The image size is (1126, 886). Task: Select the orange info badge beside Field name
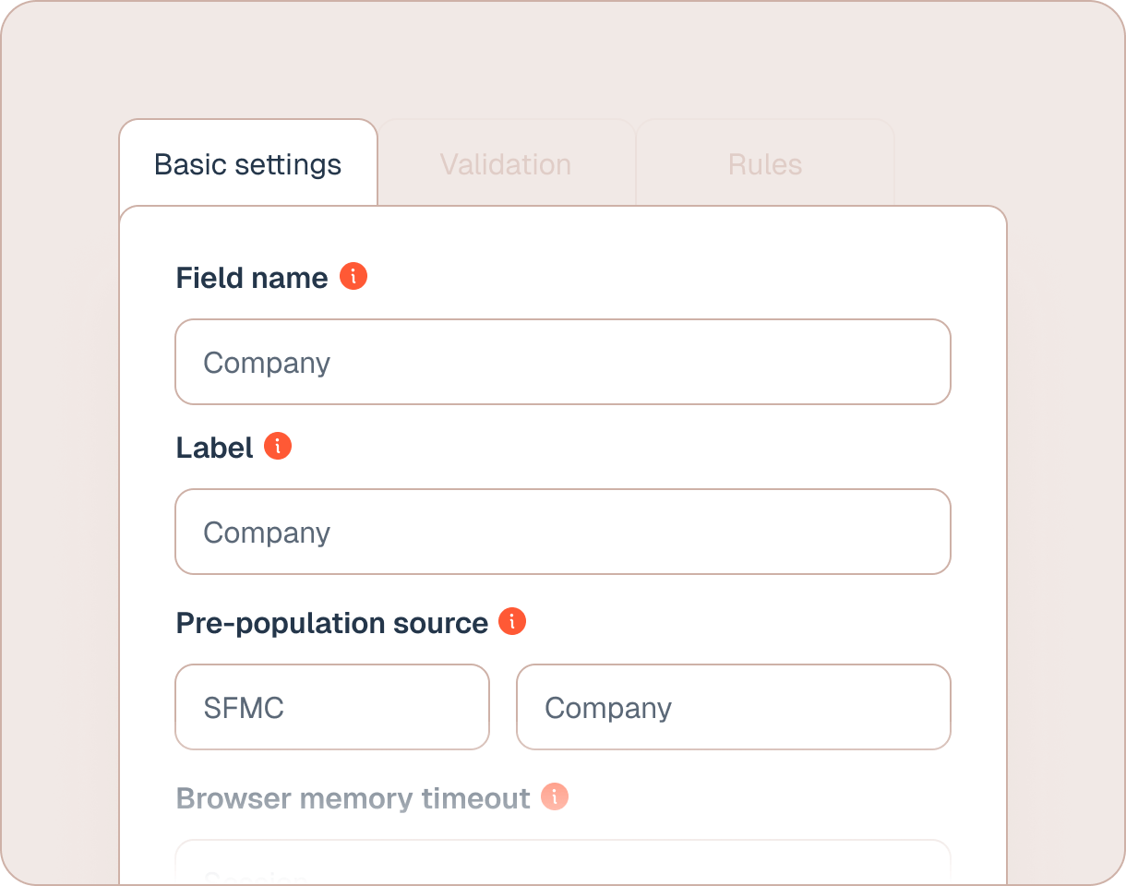tap(355, 275)
